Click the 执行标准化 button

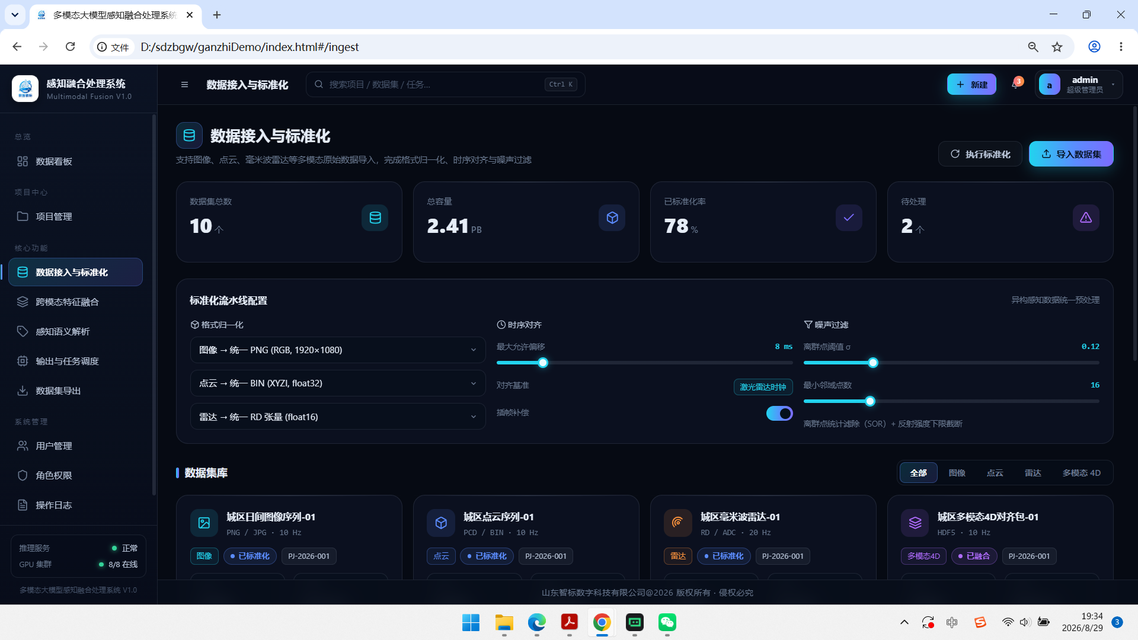click(x=980, y=154)
